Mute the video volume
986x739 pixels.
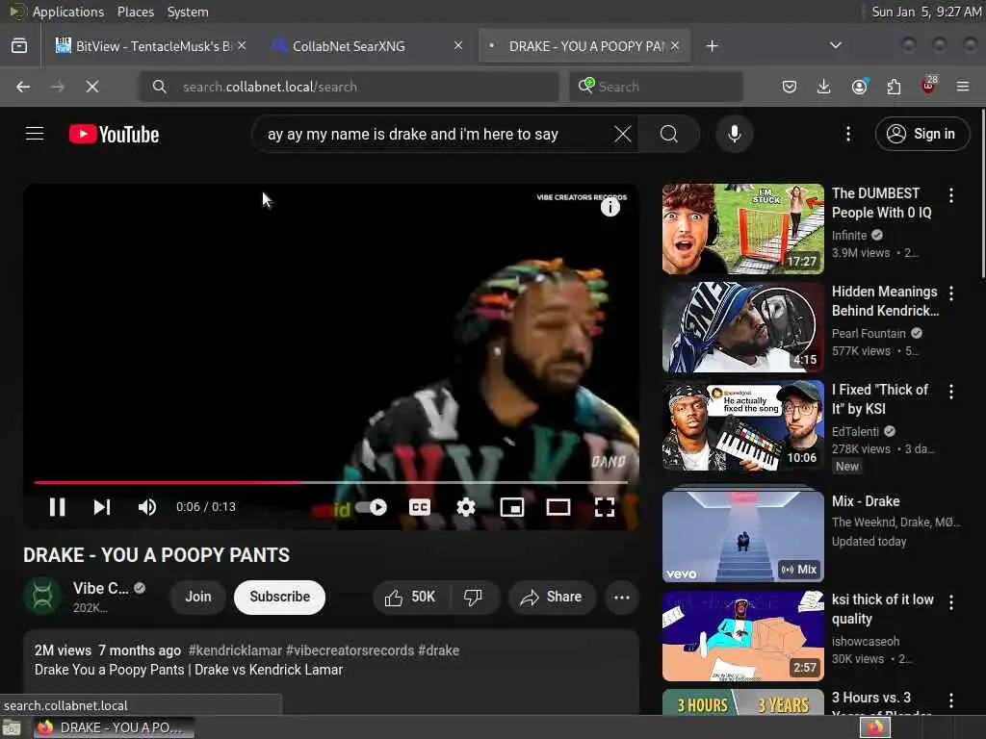coord(147,507)
